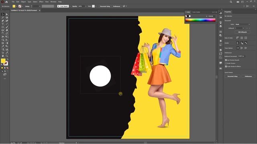Toggle transparency grid button
Screen dimensions: 257x144
pyautogui.click(x=246, y=38)
